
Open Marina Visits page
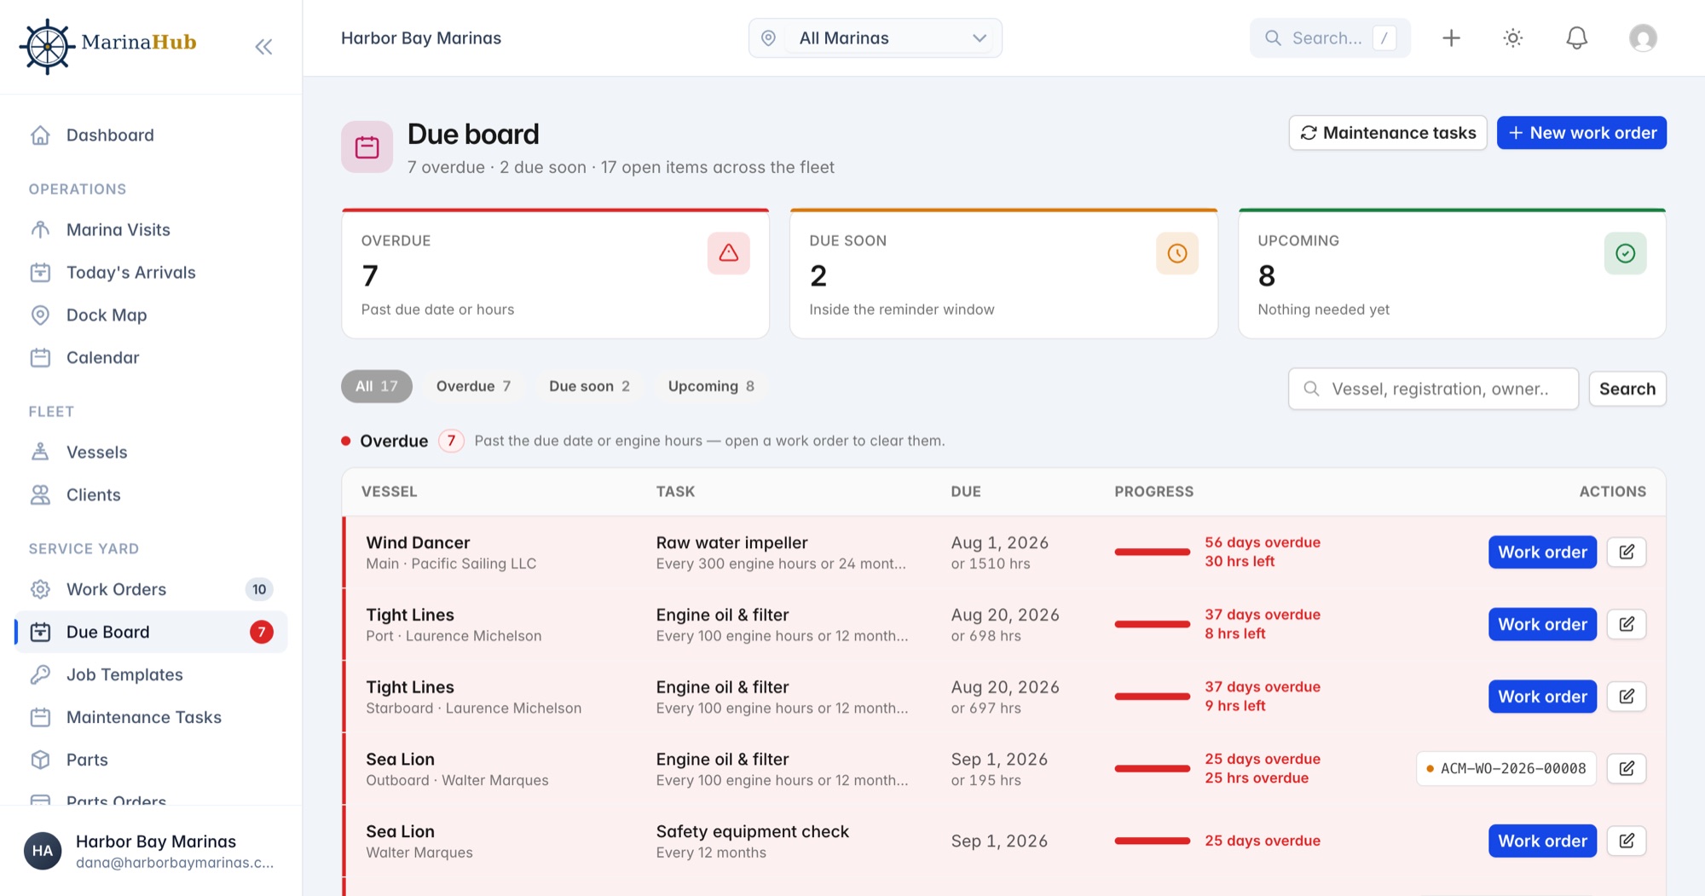point(151,229)
